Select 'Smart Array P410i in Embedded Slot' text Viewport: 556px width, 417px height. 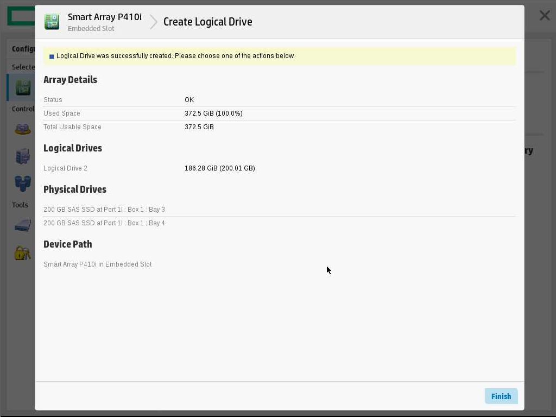click(x=98, y=264)
